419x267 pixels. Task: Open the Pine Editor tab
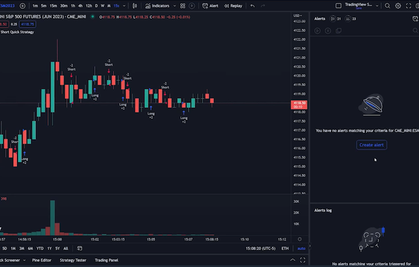click(41, 260)
